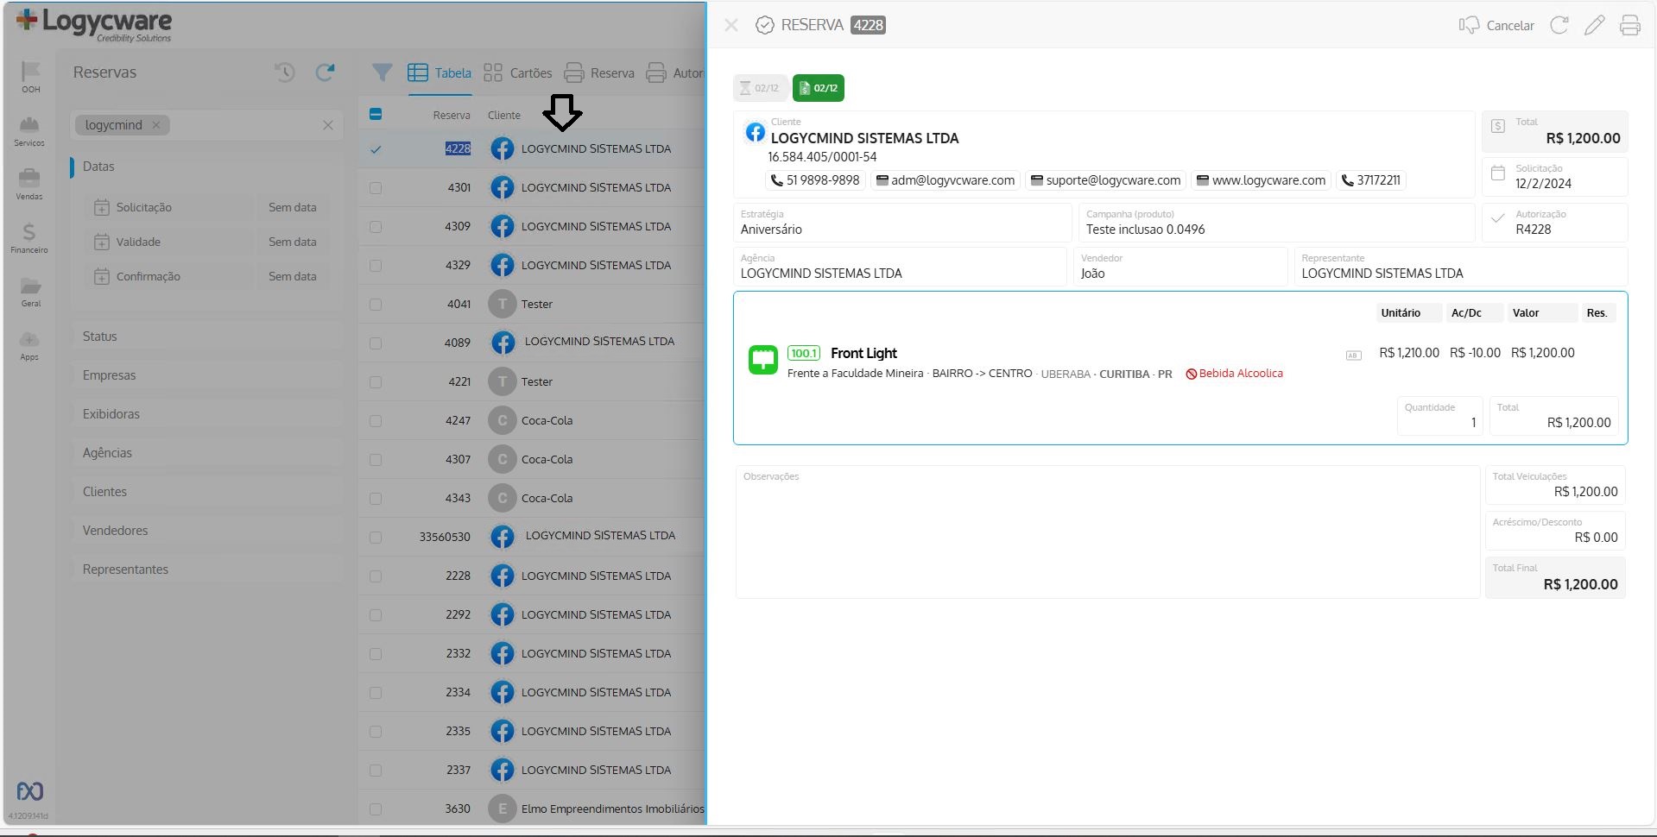Click the Facebook icon on client card
The height and width of the screenshot is (837, 1657).
[x=756, y=132]
